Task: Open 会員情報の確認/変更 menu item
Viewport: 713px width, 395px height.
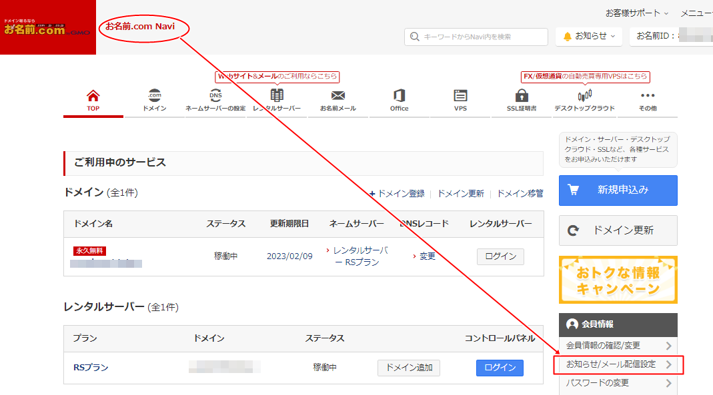Action: tap(618, 346)
